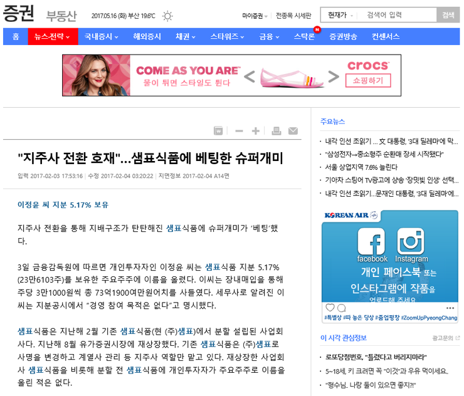Expand the 채권 menu
This screenshot has width=464, height=396.
(x=185, y=37)
